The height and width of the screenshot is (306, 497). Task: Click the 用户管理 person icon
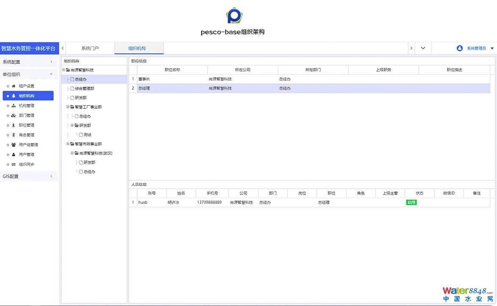(x=14, y=154)
